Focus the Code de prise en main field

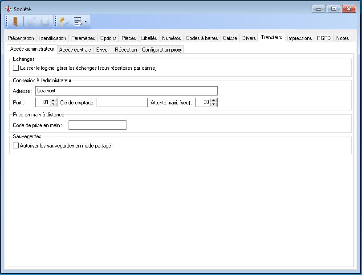click(97, 125)
